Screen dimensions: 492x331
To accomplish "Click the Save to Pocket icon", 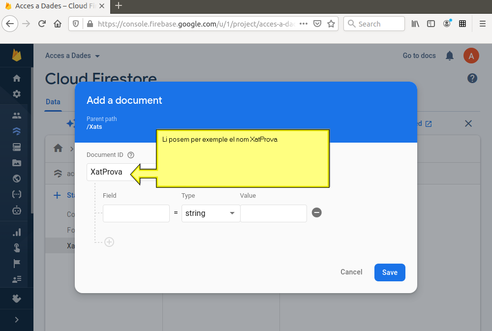I will [317, 24].
